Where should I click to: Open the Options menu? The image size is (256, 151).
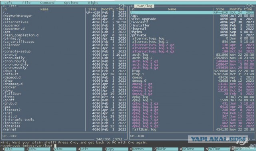click(x=71, y=3)
